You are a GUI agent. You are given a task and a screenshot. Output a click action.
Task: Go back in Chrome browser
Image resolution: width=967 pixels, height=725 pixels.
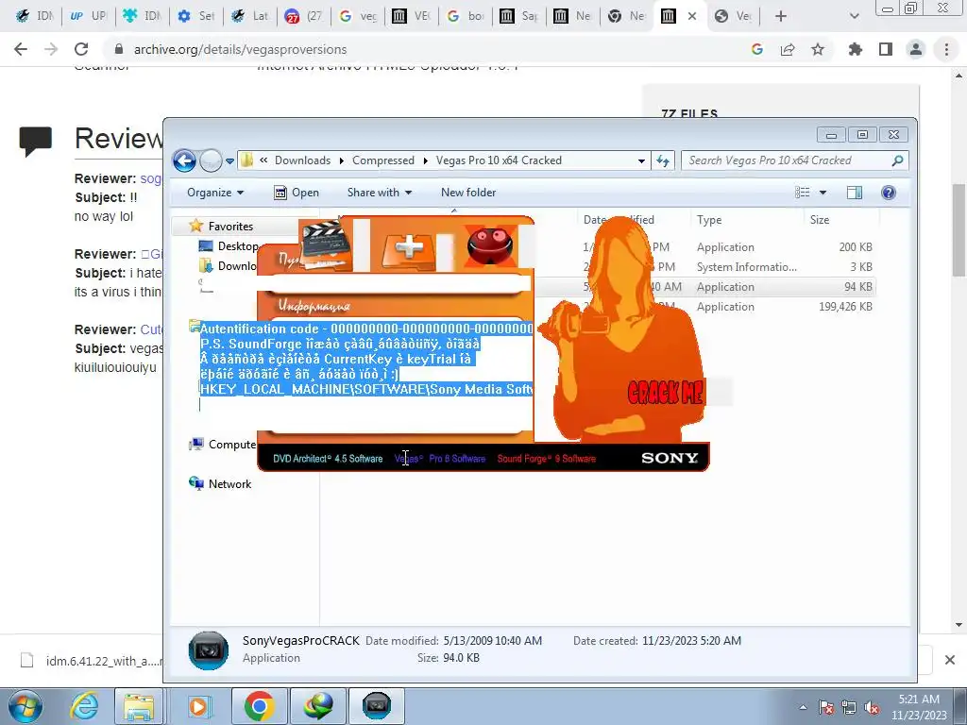pyautogui.click(x=21, y=49)
